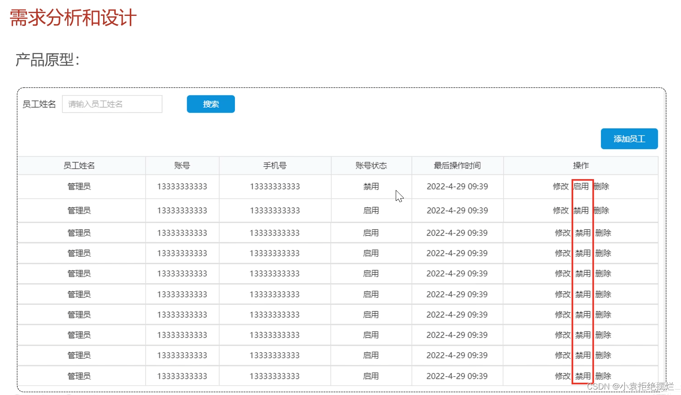The height and width of the screenshot is (395, 681).
Task: Click the 管理员 cell in the first row
Action: pyautogui.click(x=79, y=186)
